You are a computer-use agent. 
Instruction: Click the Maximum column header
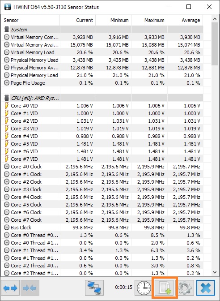149,20
